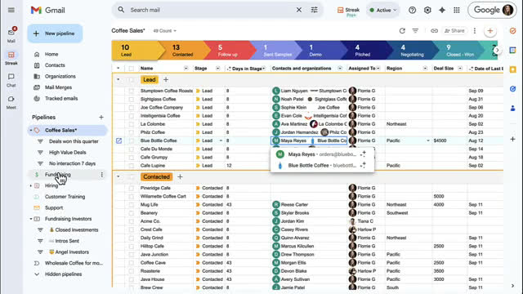523x294 pixels.
Task: Show search options filter icon
Action: 314,10
